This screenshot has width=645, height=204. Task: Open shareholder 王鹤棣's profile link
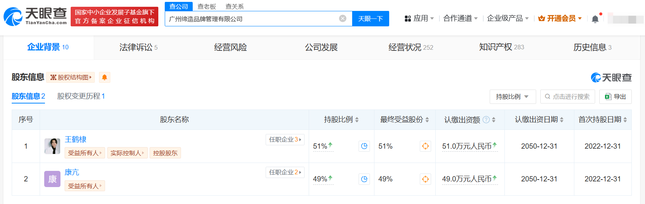pos(76,140)
